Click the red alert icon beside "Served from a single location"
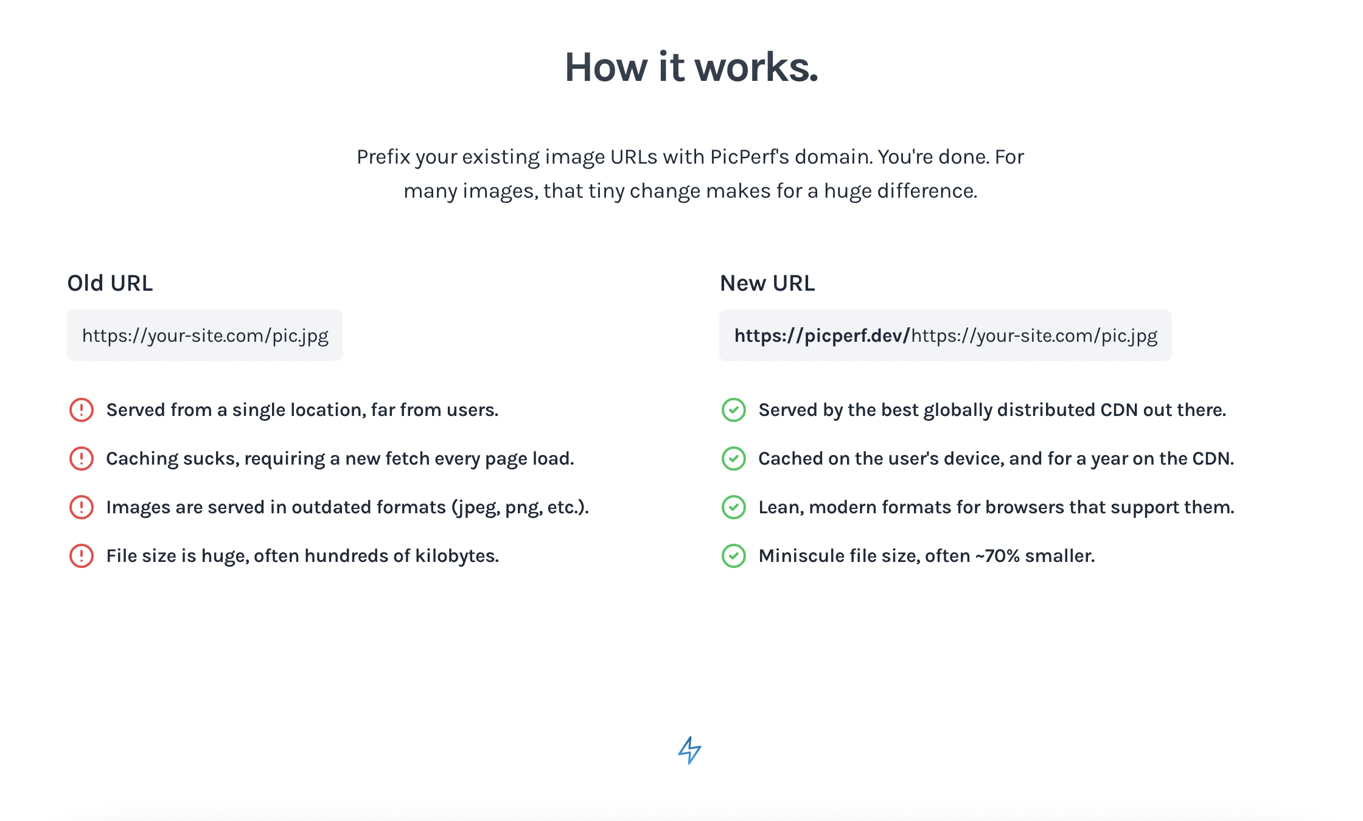This screenshot has width=1363, height=821. pyautogui.click(x=81, y=410)
